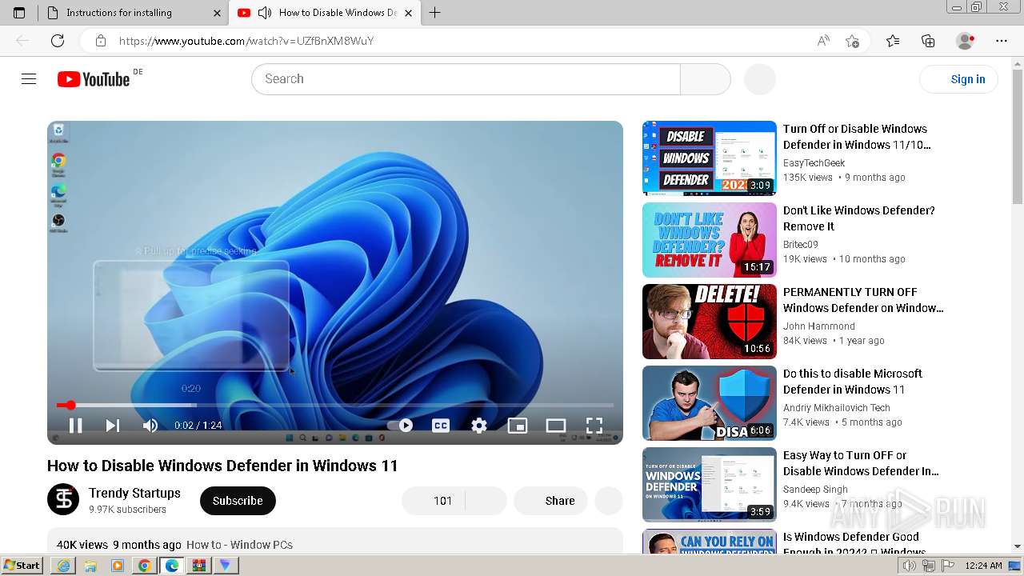The image size is (1024, 576).
Task: Click the dislike button
Action: click(486, 501)
